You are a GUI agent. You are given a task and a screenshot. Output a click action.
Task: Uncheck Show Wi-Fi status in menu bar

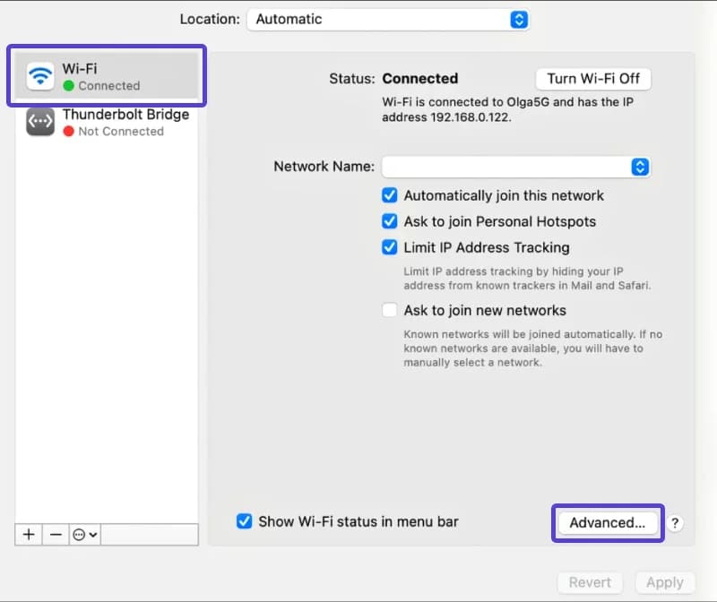[244, 520]
